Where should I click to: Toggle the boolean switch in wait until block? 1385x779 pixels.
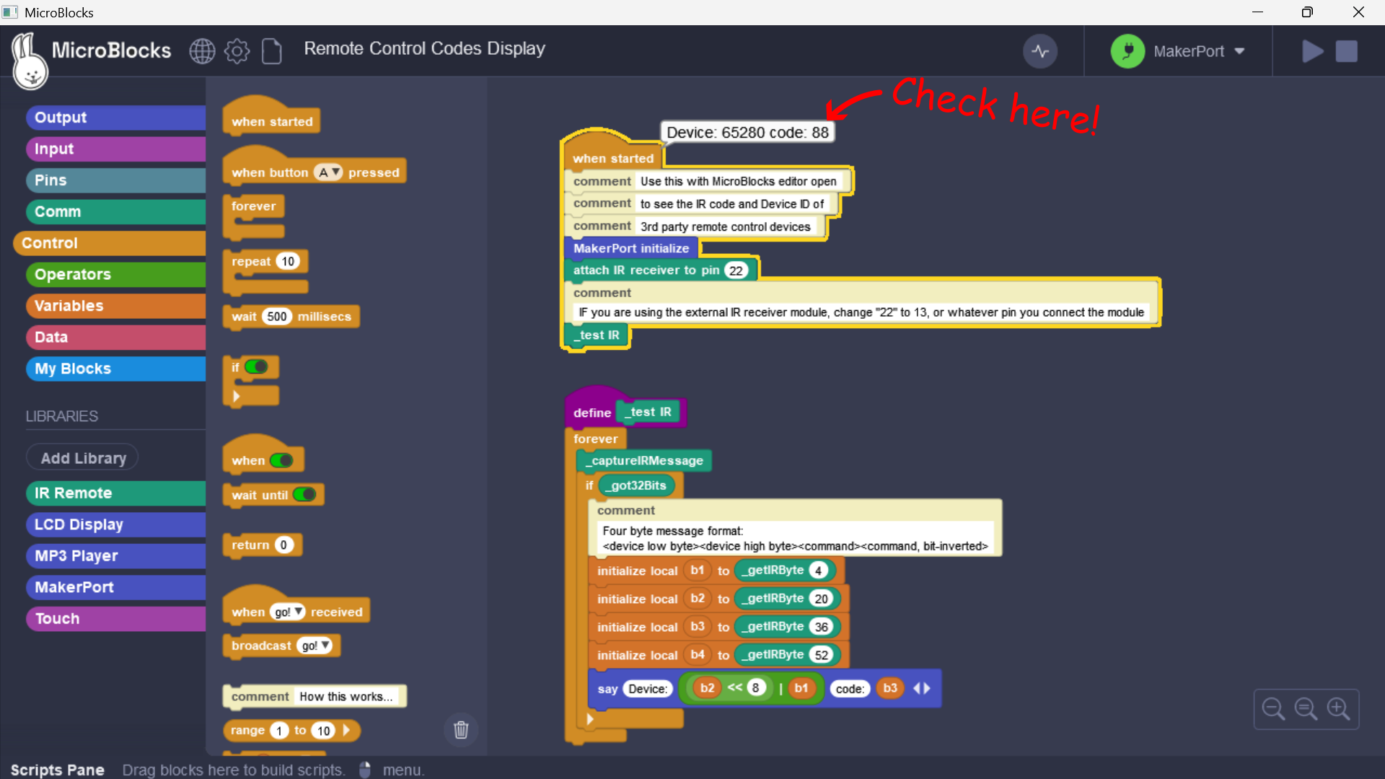point(304,495)
